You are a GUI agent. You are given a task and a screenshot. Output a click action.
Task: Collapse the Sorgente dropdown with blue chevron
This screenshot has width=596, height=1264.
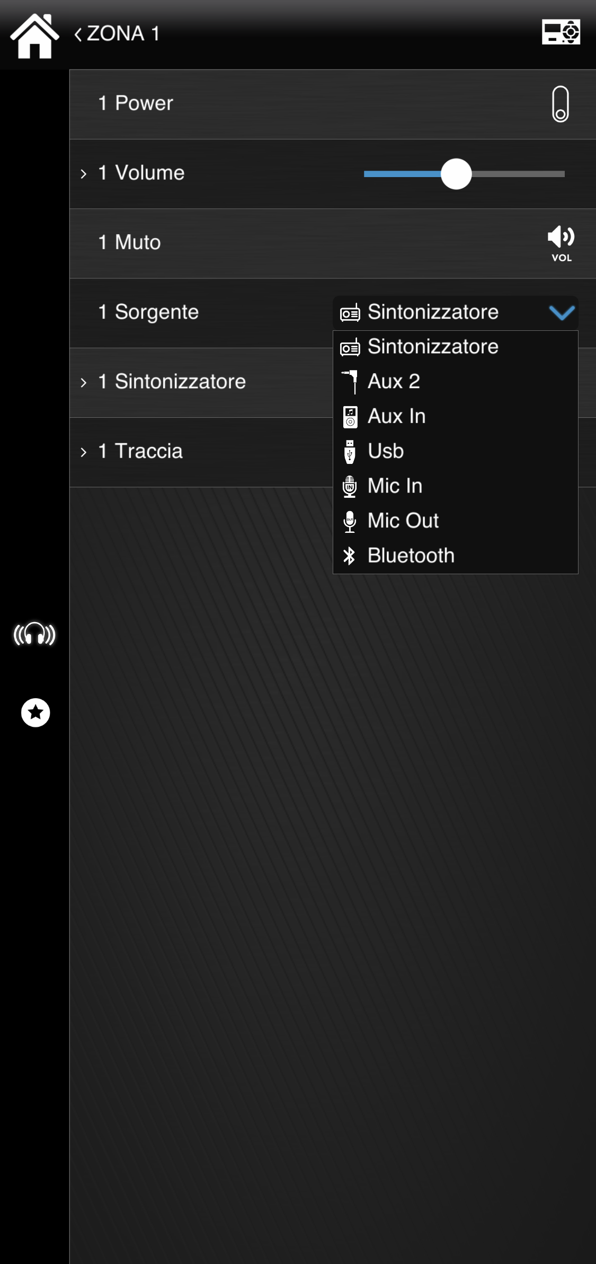click(x=562, y=312)
